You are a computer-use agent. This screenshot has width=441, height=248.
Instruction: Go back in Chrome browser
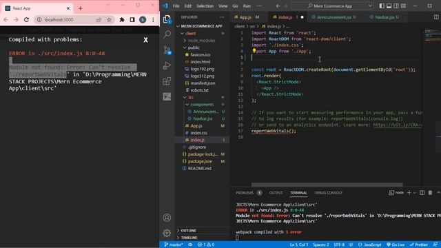tap(6, 20)
